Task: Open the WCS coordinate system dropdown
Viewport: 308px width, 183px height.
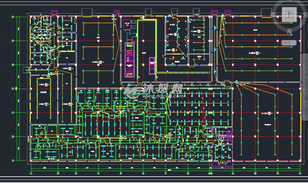Action: pos(289,43)
